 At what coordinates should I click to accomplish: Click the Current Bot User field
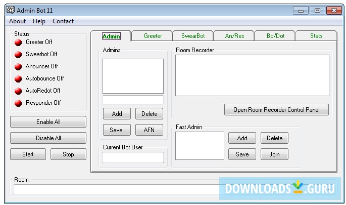(x=133, y=157)
